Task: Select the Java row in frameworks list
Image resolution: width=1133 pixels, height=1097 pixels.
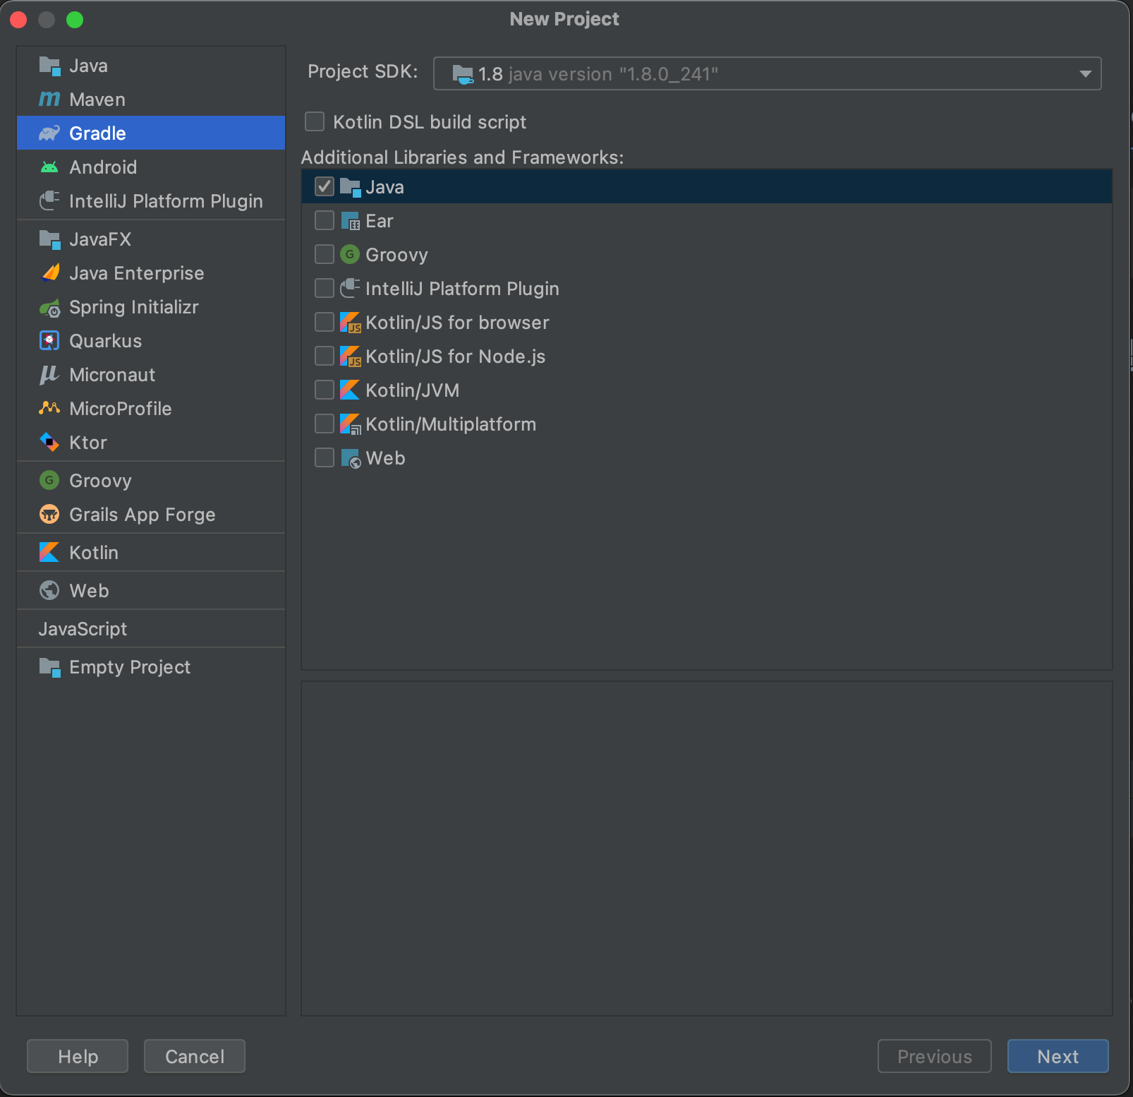Action: [707, 187]
